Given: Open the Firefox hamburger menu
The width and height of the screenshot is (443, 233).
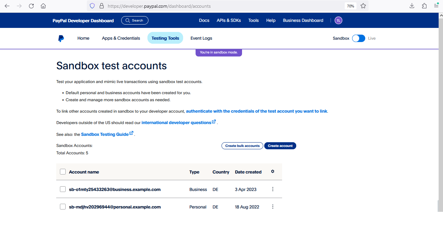Looking at the screenshot, I should [x=436, y=6].
